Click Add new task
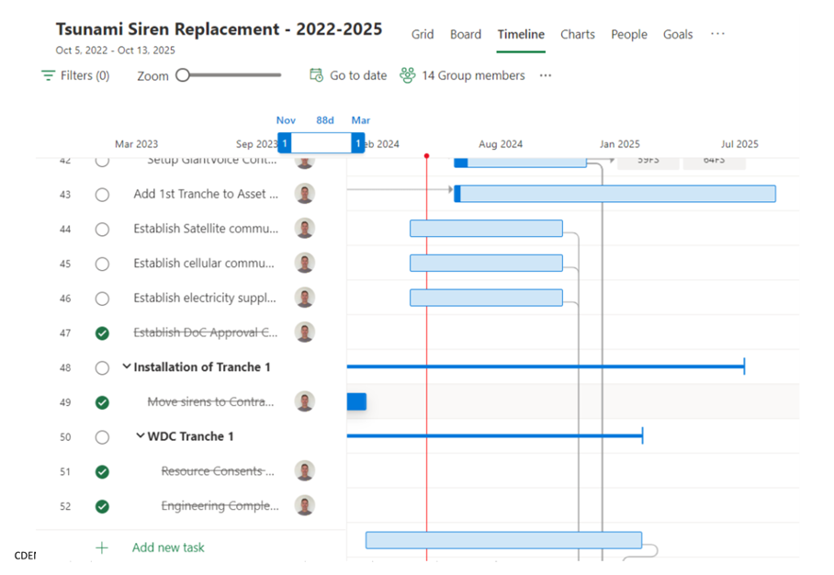The height and width of the screenshot is (575, 834). click(x=167, y=547)
